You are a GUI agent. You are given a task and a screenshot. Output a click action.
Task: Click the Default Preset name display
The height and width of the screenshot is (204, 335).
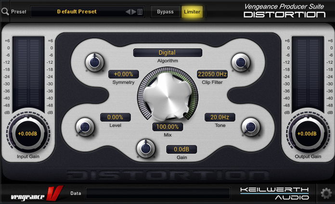coord(77,12)
